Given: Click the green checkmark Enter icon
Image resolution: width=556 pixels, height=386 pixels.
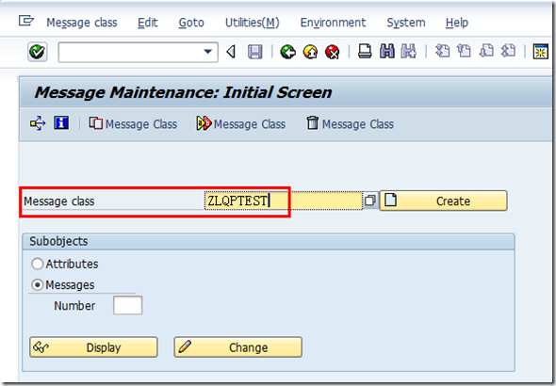Looking at the screenshot, I should click(x=38, y=52).
